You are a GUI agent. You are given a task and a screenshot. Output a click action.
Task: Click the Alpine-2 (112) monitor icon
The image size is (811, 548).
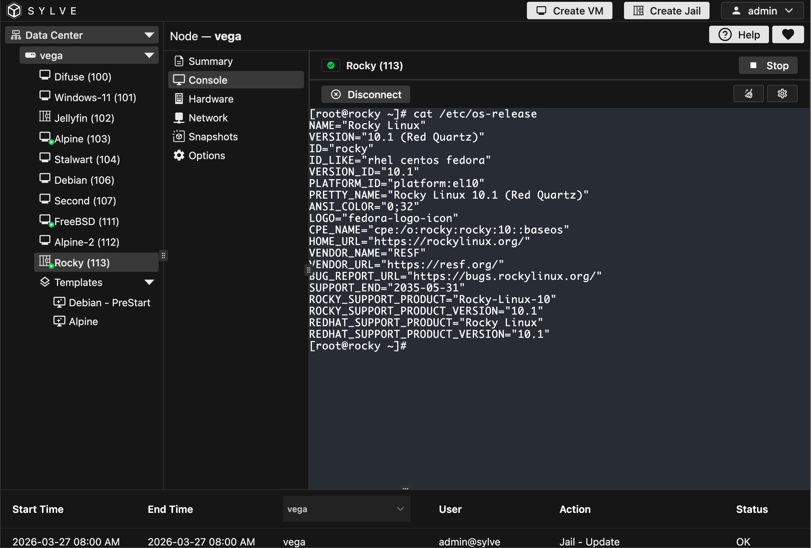(45, 240)
